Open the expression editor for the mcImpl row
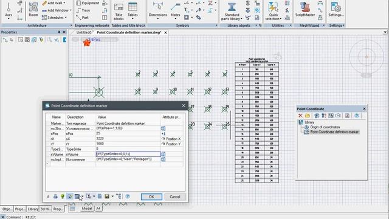389x219 pixels. pos(163,159)
